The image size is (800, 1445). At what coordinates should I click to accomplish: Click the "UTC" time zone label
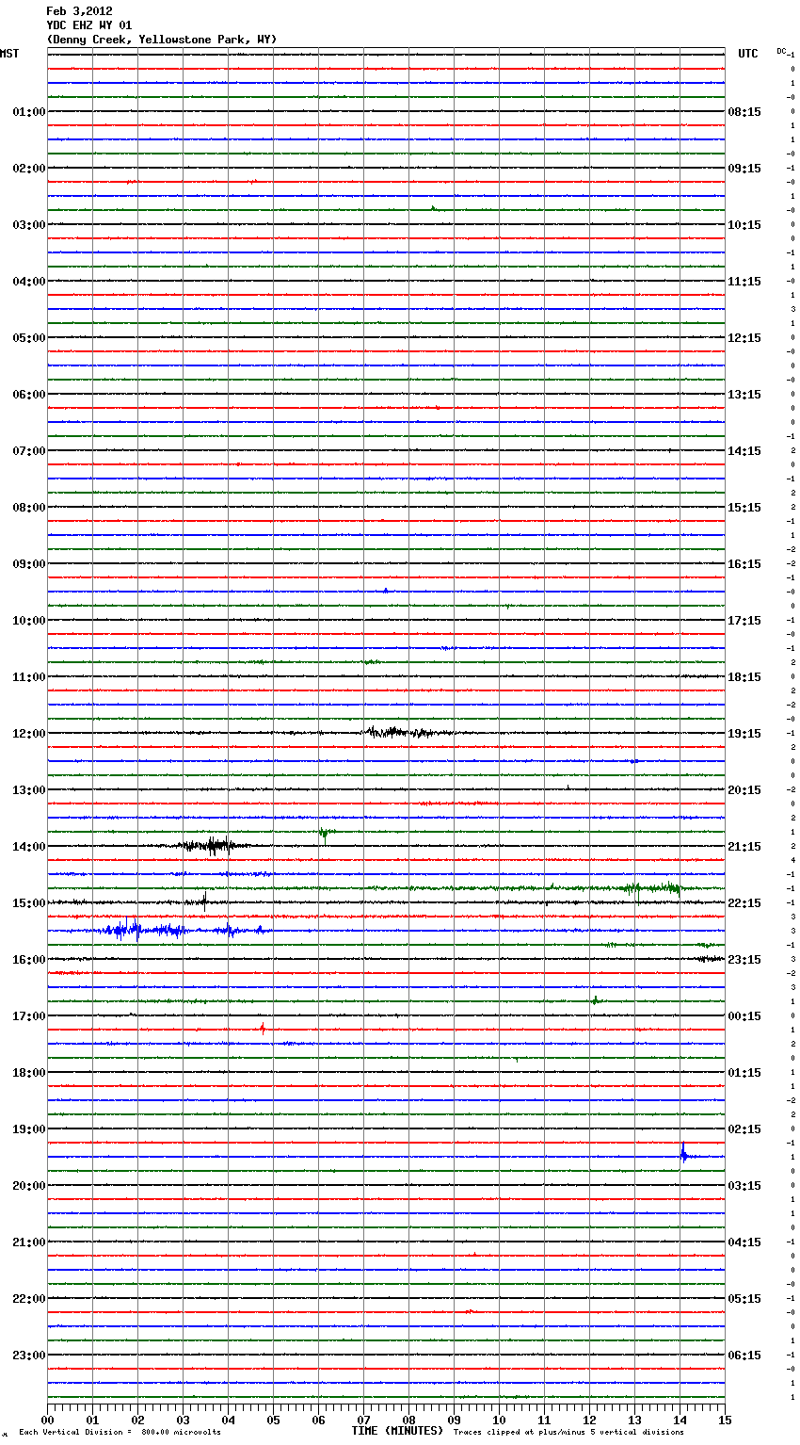click(x=748, y=54)
